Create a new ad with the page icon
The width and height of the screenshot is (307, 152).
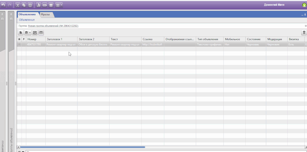tap(21, 33)
